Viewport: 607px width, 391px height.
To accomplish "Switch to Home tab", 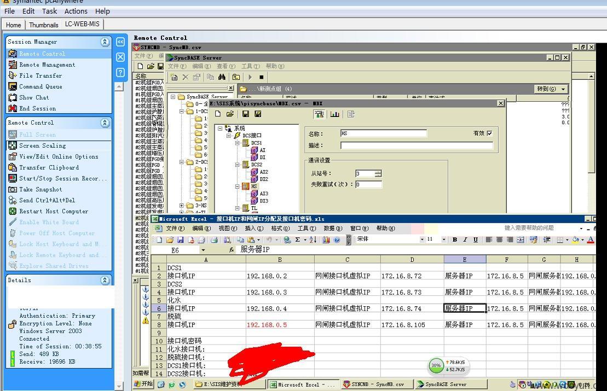I will coord(14,25).
